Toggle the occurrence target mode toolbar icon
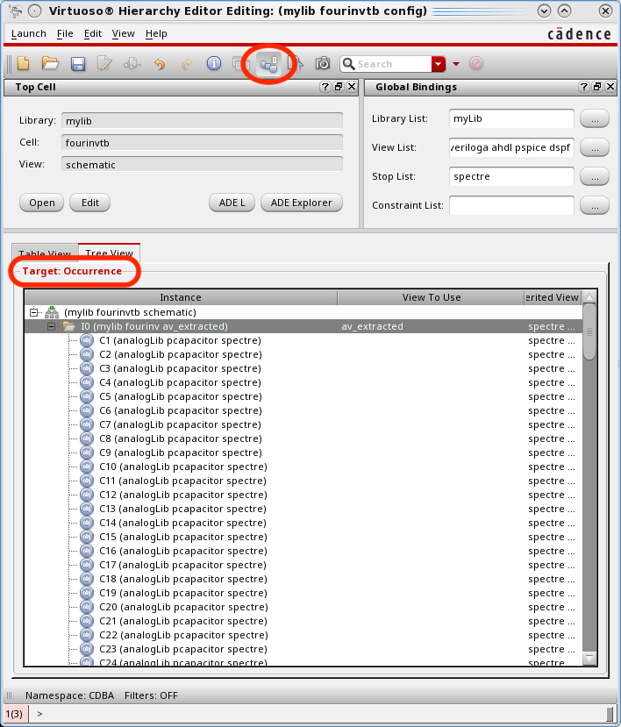621x727 pixels. click(x=268, y=64)
